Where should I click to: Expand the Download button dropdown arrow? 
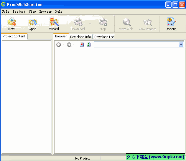pyautogui.click(x=90, y=24)
